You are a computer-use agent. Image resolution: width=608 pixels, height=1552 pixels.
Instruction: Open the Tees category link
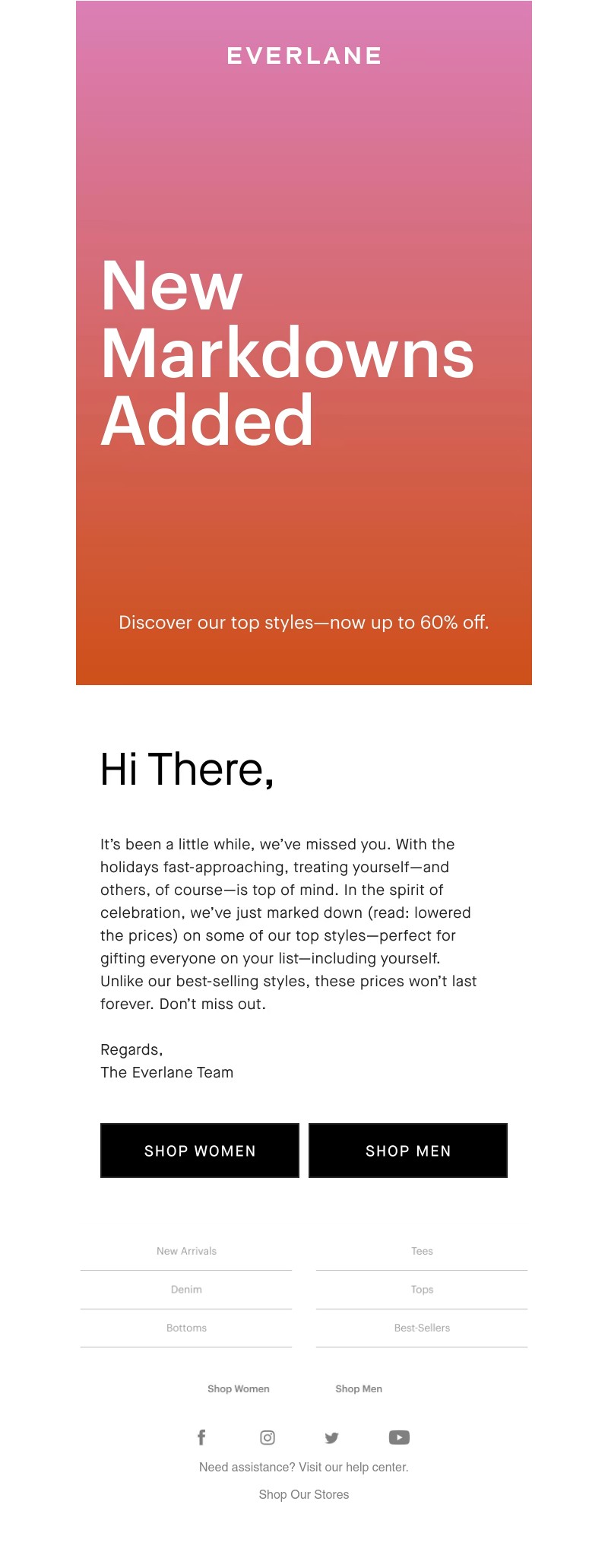tap(422, 1251)
